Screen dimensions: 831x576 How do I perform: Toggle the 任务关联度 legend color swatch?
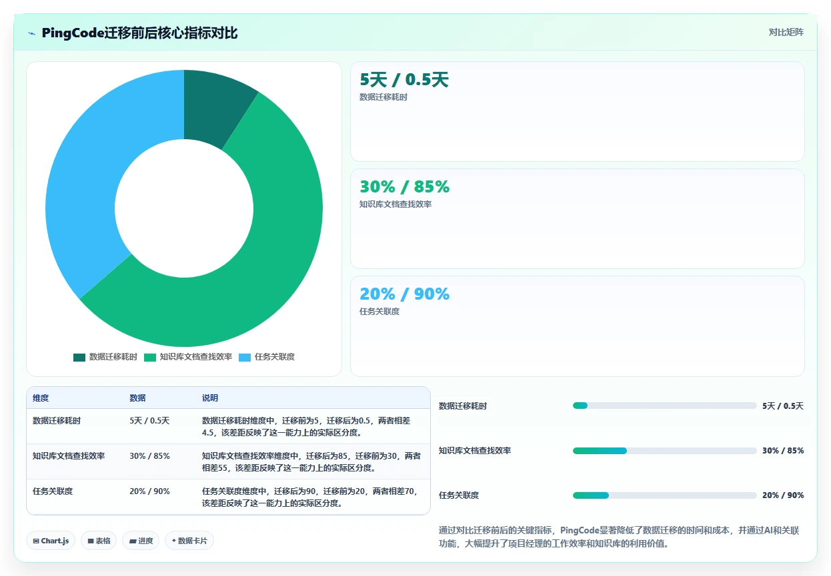[x=245, y=357]
